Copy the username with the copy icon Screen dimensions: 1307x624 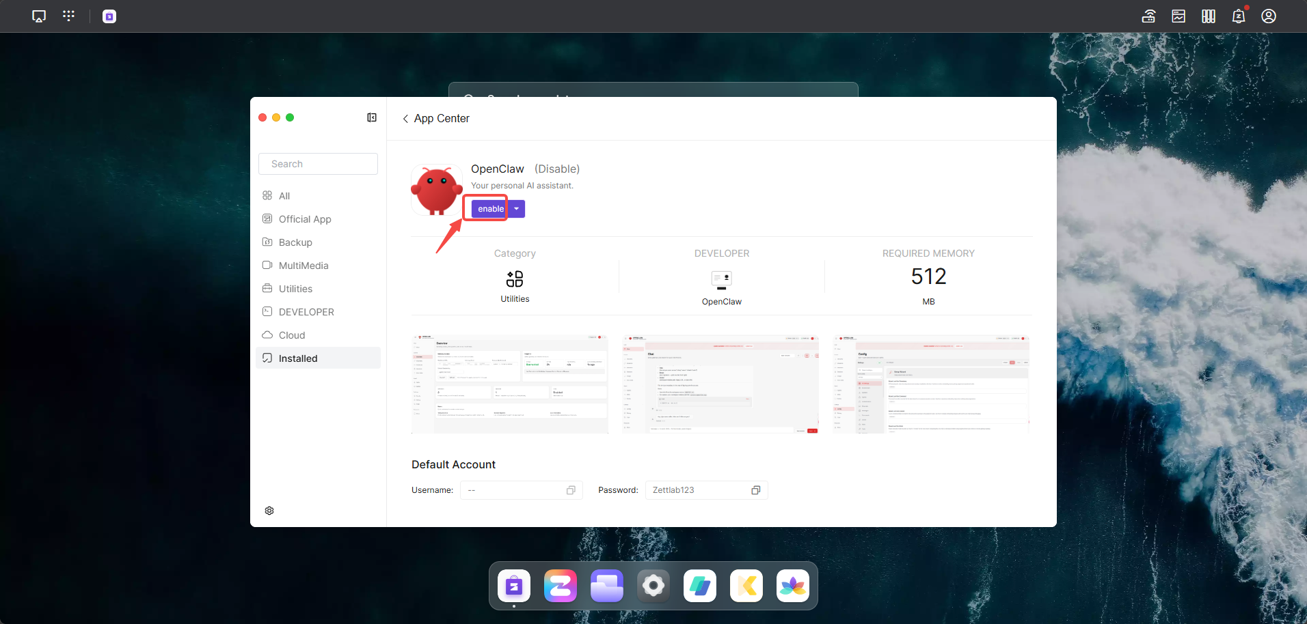(x=571, y=490)
